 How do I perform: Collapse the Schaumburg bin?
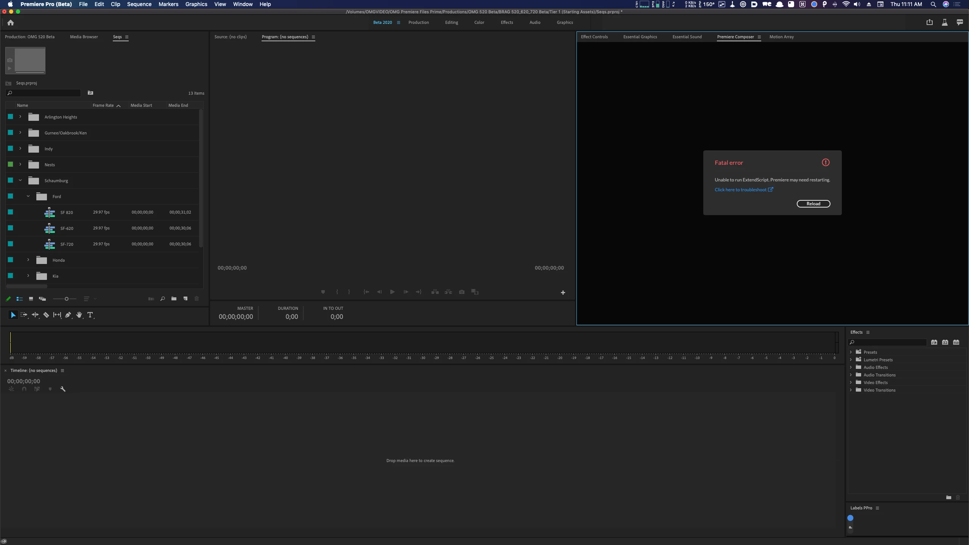20,180
